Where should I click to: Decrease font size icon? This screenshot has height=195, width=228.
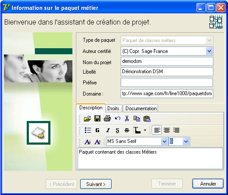[x=87, y=142]
